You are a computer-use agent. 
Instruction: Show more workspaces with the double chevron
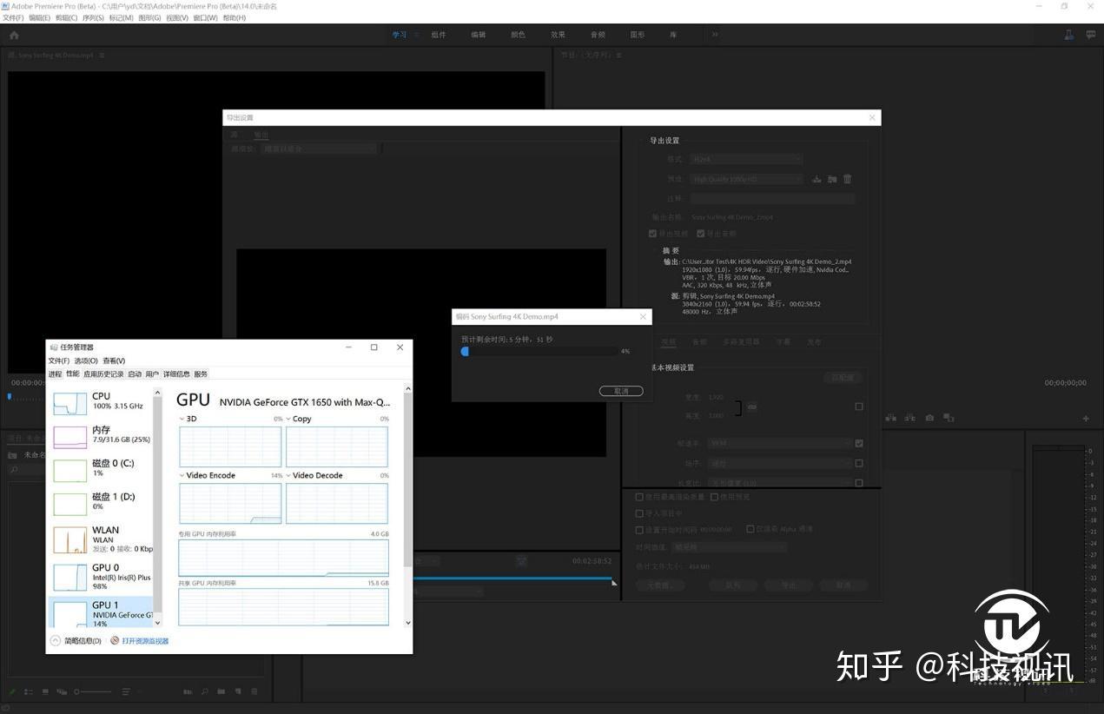tap(715, 35)
